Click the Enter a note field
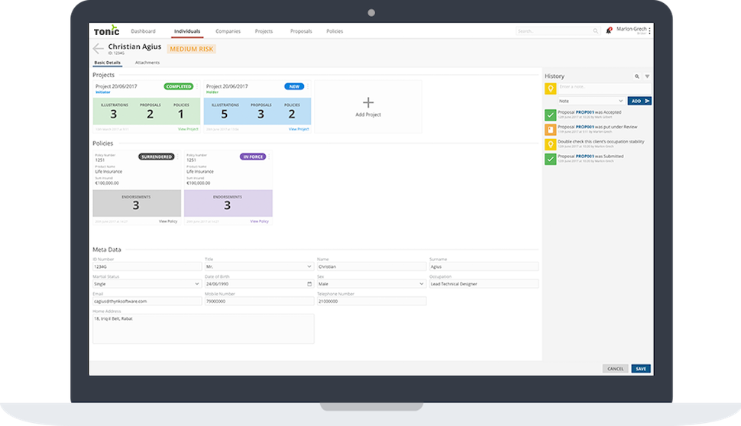 coord(603,89)
